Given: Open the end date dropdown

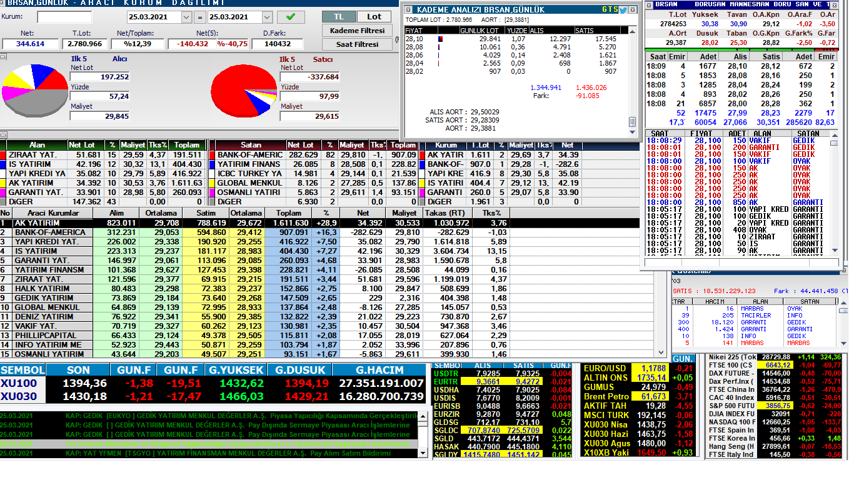Looking at the screenshot, I should tap(268, 17).
